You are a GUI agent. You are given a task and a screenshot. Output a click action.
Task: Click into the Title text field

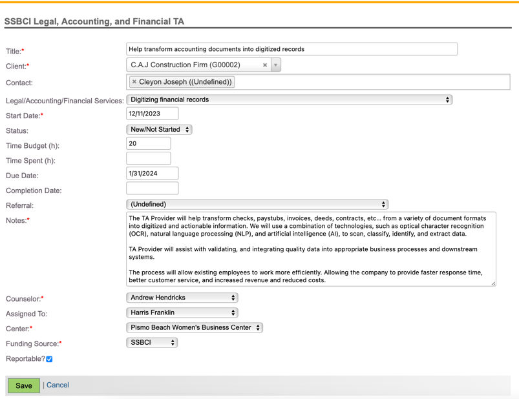coord(291,49)
